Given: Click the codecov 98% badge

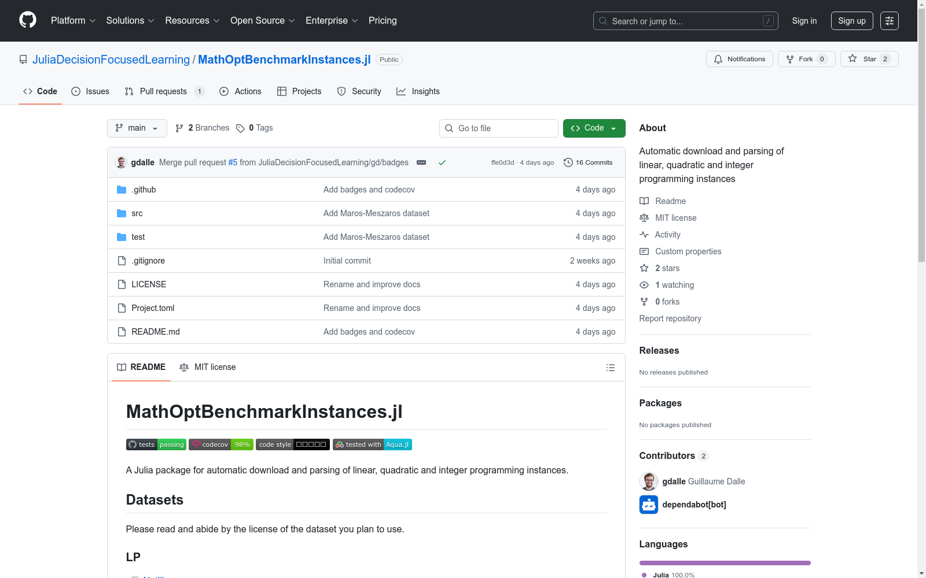Looking at the screenshot, I should tap(221, 444).
